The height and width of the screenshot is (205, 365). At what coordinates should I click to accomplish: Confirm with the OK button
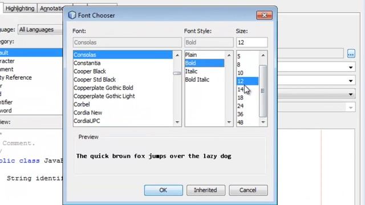click(164, 190)
